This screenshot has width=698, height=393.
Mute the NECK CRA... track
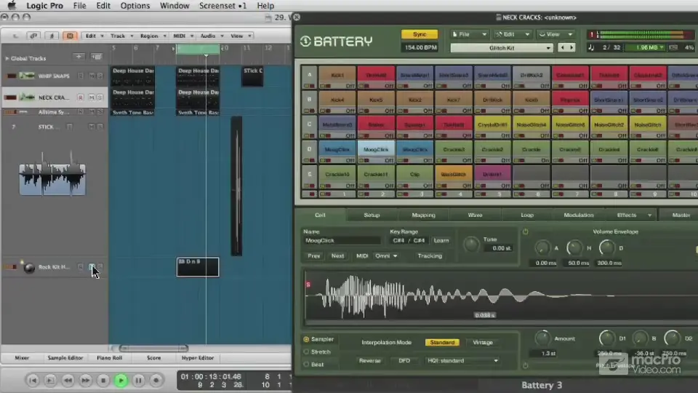click(x=92, y=97)
